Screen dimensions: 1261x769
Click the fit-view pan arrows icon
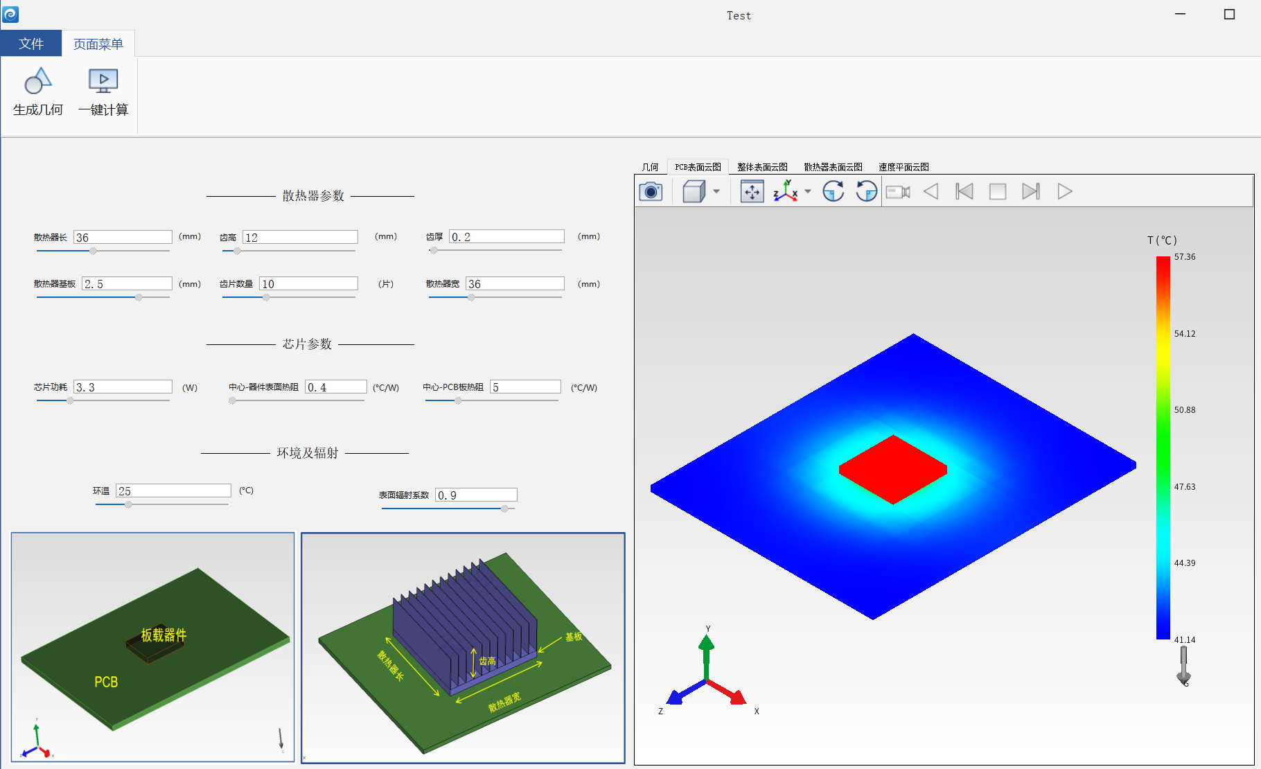pos(752,191)
